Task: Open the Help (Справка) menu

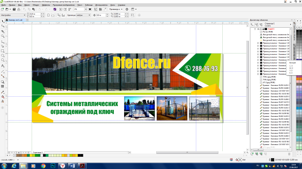Action: point(122,5)
